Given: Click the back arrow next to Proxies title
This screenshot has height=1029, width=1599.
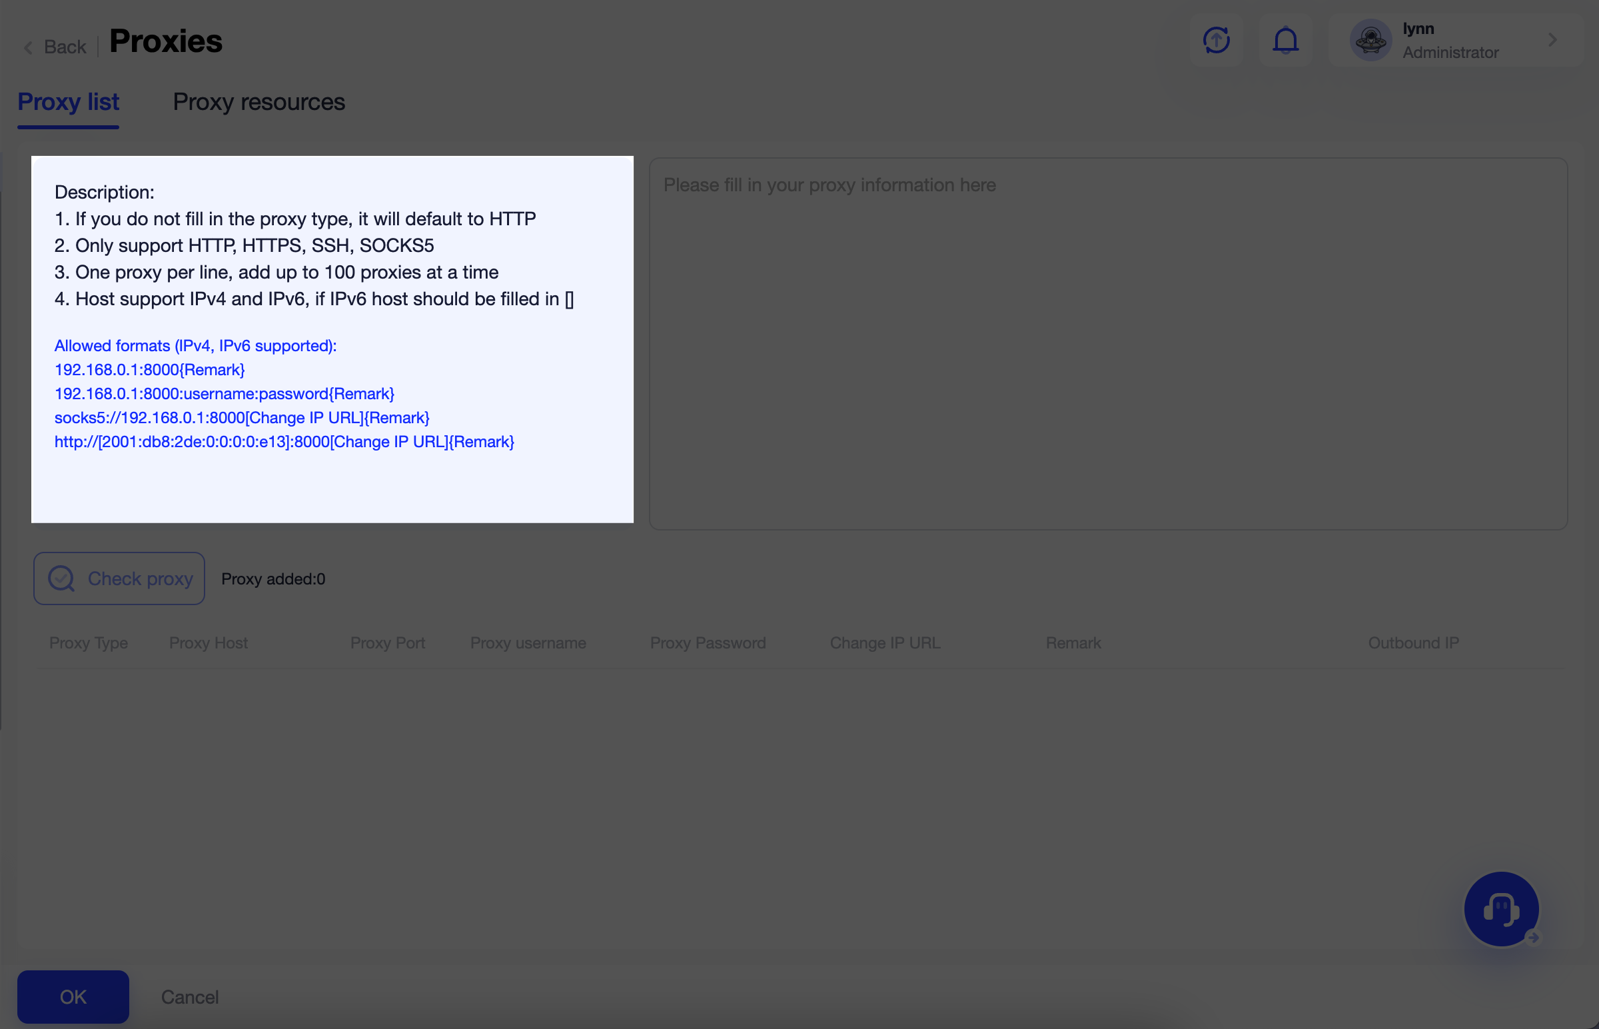Looking at the screenshot, I should [28, 47].
